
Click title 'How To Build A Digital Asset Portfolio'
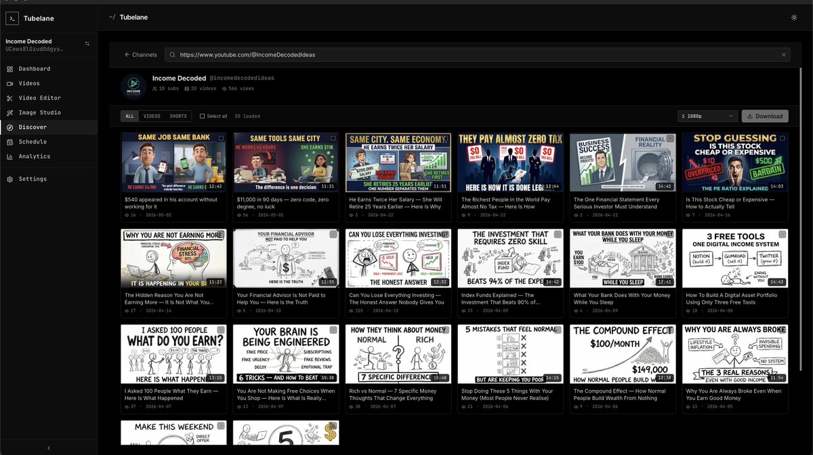click(731, 299)
